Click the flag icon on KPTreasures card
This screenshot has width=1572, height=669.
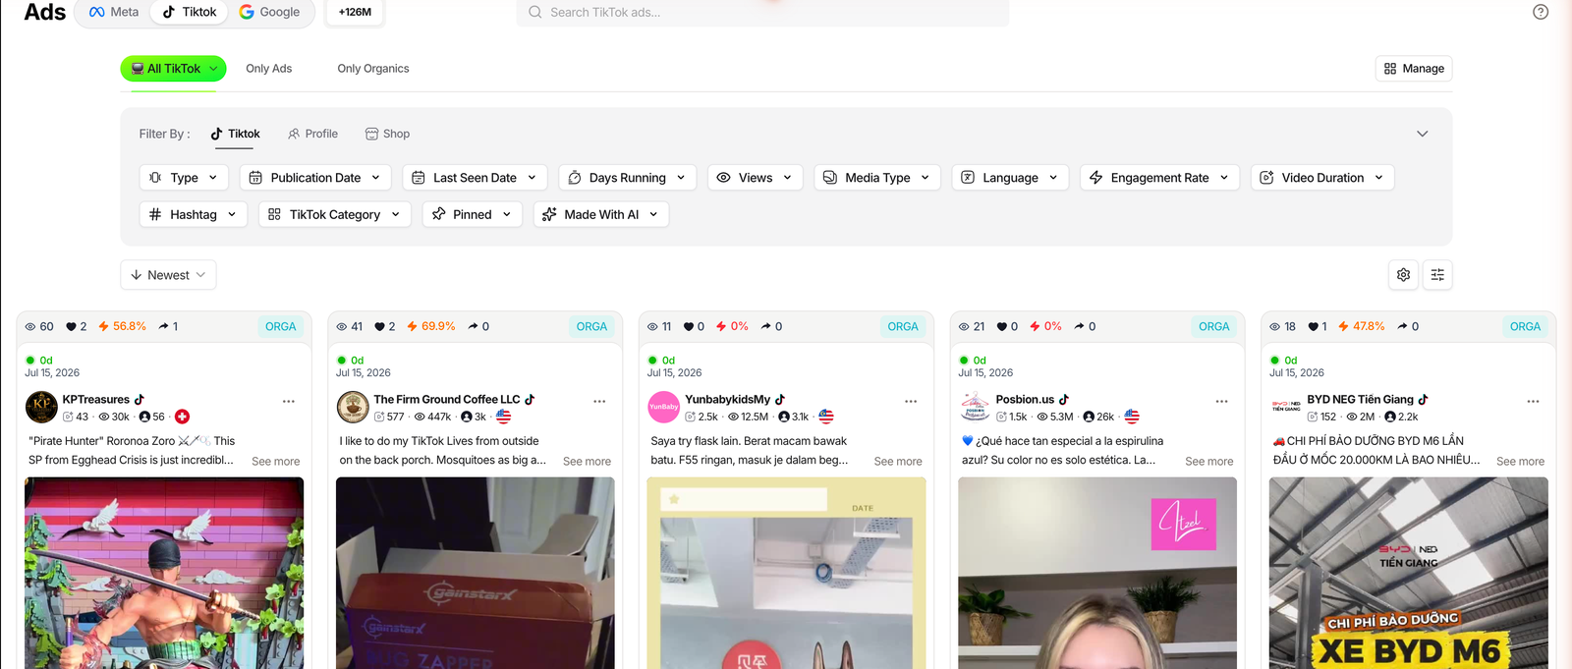point(183,417)
